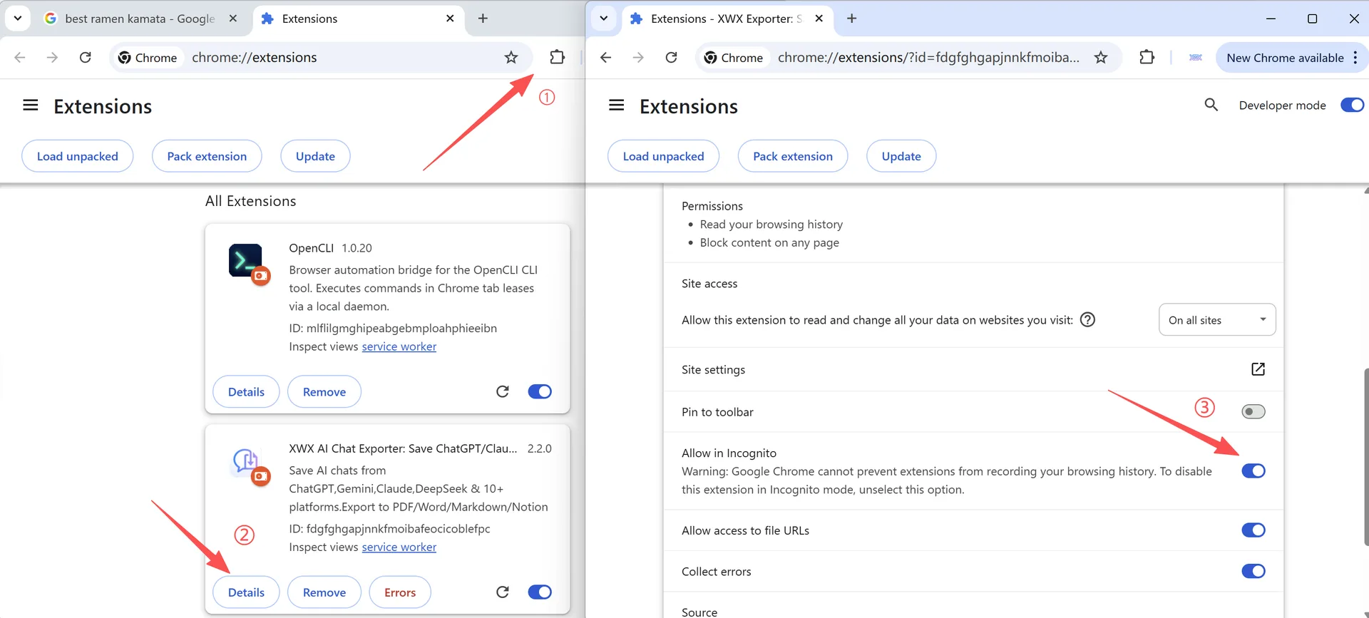Go forward in right browser window
Screen dimensions: 1369x618
point(638,57)
